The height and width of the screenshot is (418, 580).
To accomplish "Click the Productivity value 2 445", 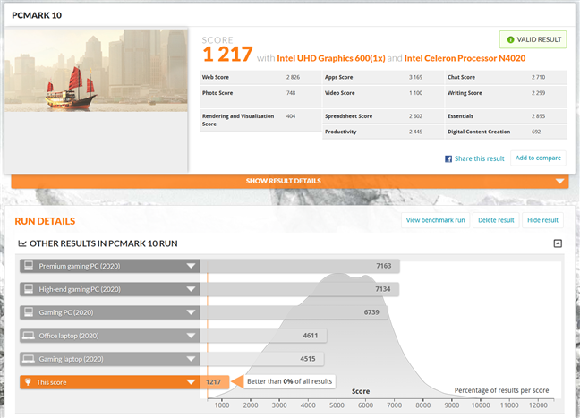I will coord(416,132).
